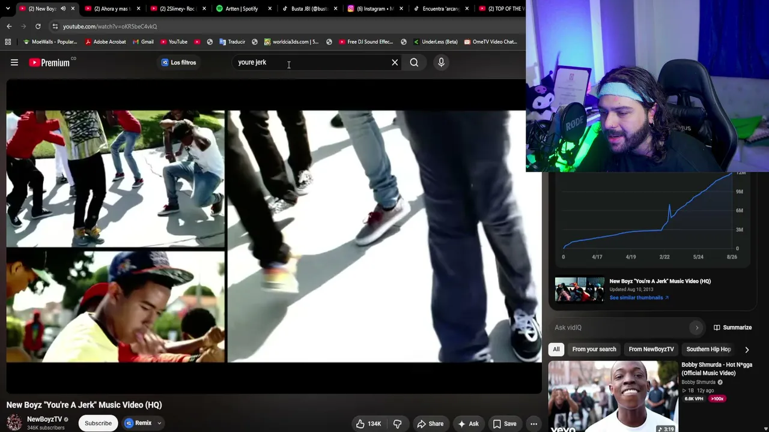
Task: Click See similar thumbnails link
Action: point(639,298)
